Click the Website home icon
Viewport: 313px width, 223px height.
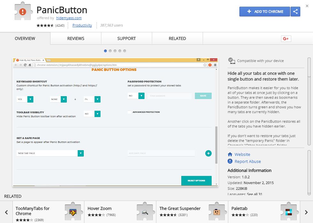(x=230, y=154)
